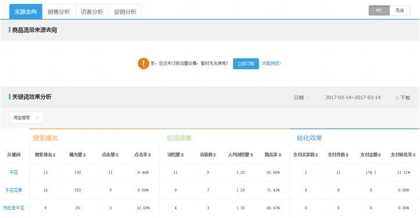Click the 立即订购 button
Viewport: 420px width, 218px height.
click(x=246, y=64)
